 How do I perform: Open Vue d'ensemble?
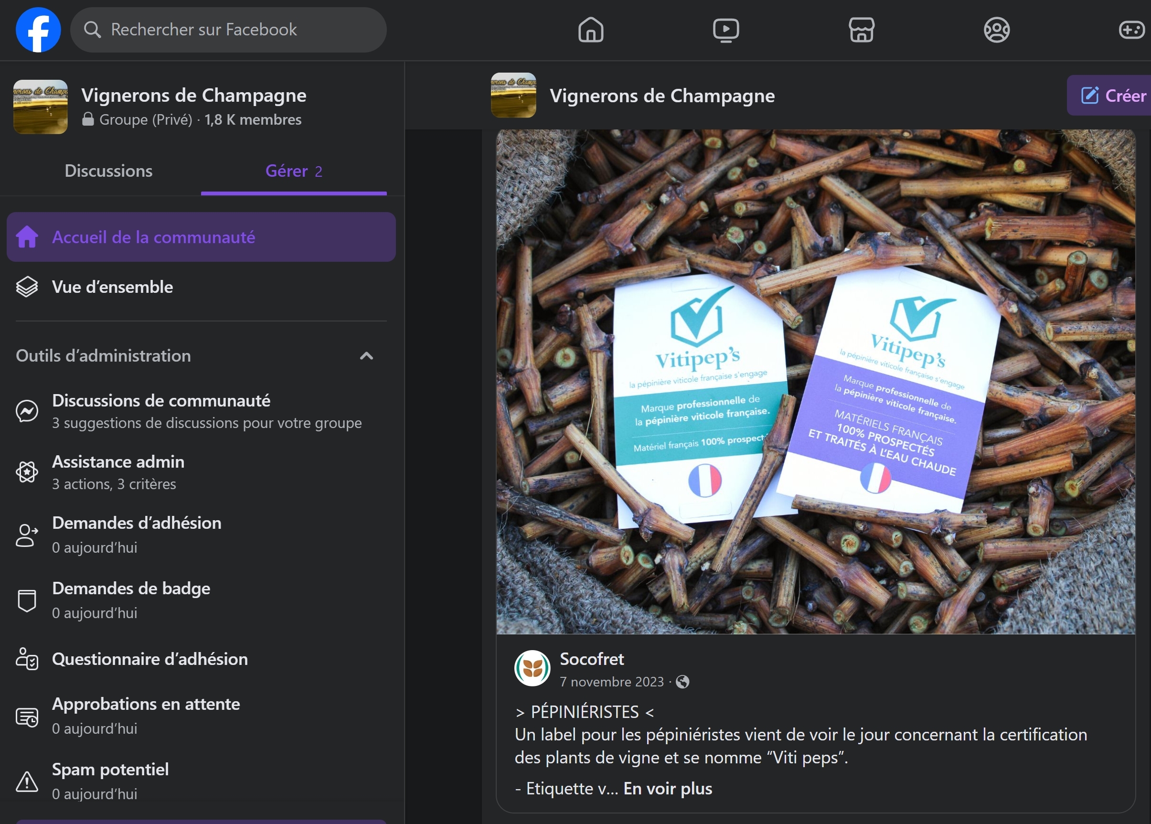click(x=112, y=287)
